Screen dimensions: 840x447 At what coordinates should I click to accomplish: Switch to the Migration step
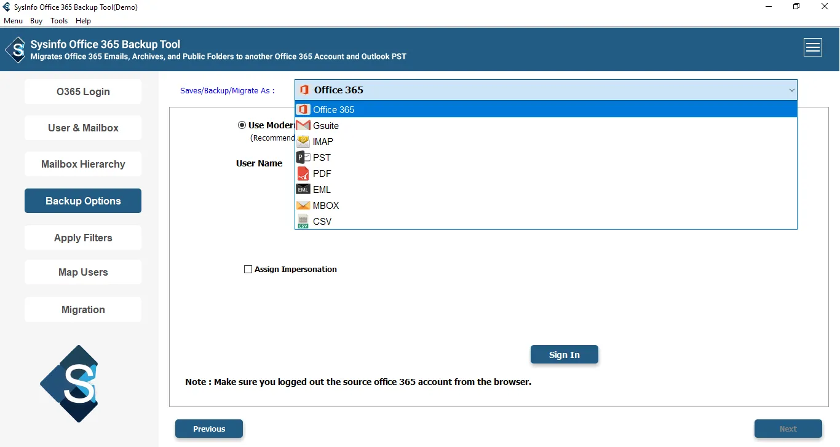pyautogui.click(x=83, y=309)
